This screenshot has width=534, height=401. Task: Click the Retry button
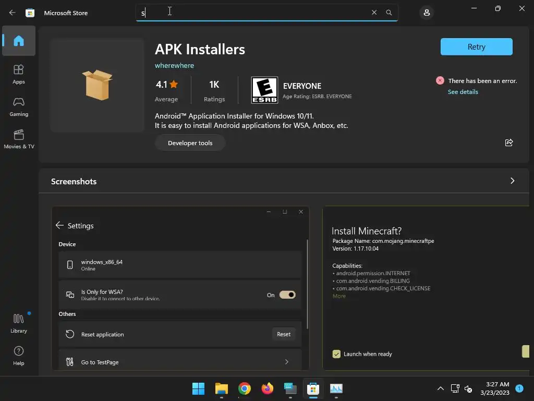(476, 46)
